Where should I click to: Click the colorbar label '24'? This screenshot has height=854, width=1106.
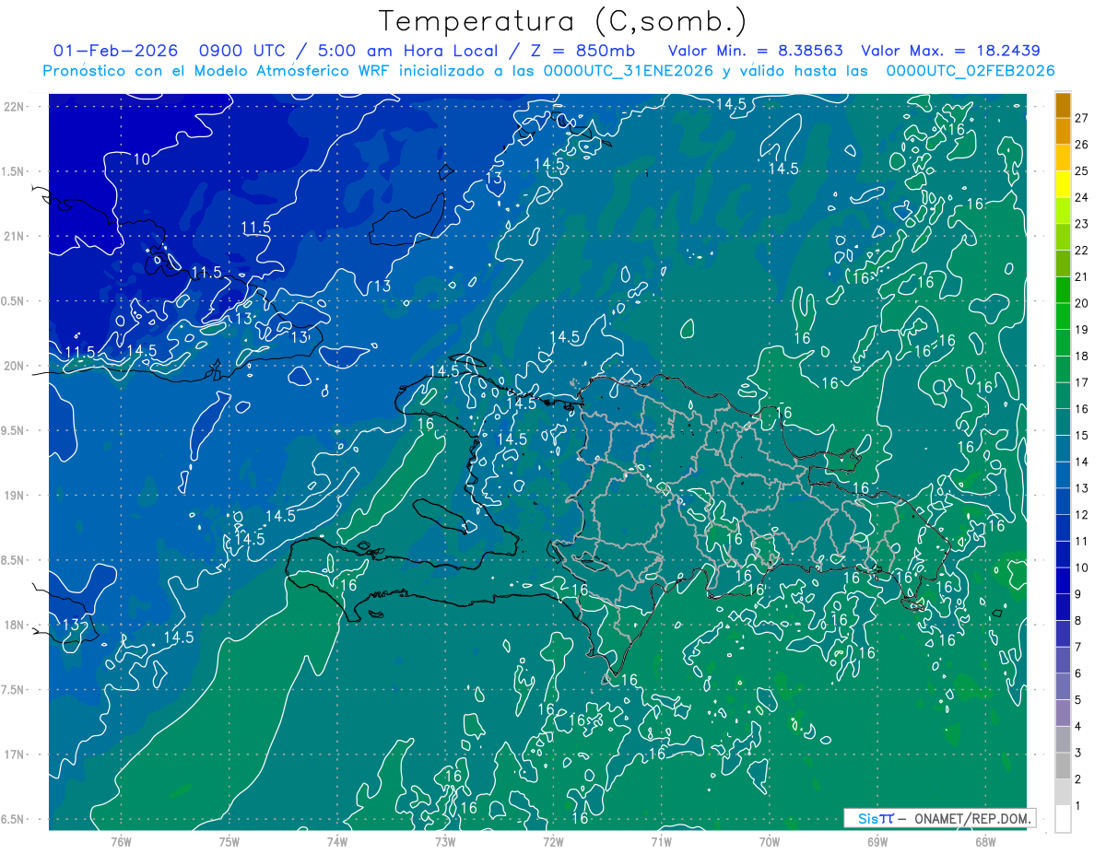(1082, 197)
